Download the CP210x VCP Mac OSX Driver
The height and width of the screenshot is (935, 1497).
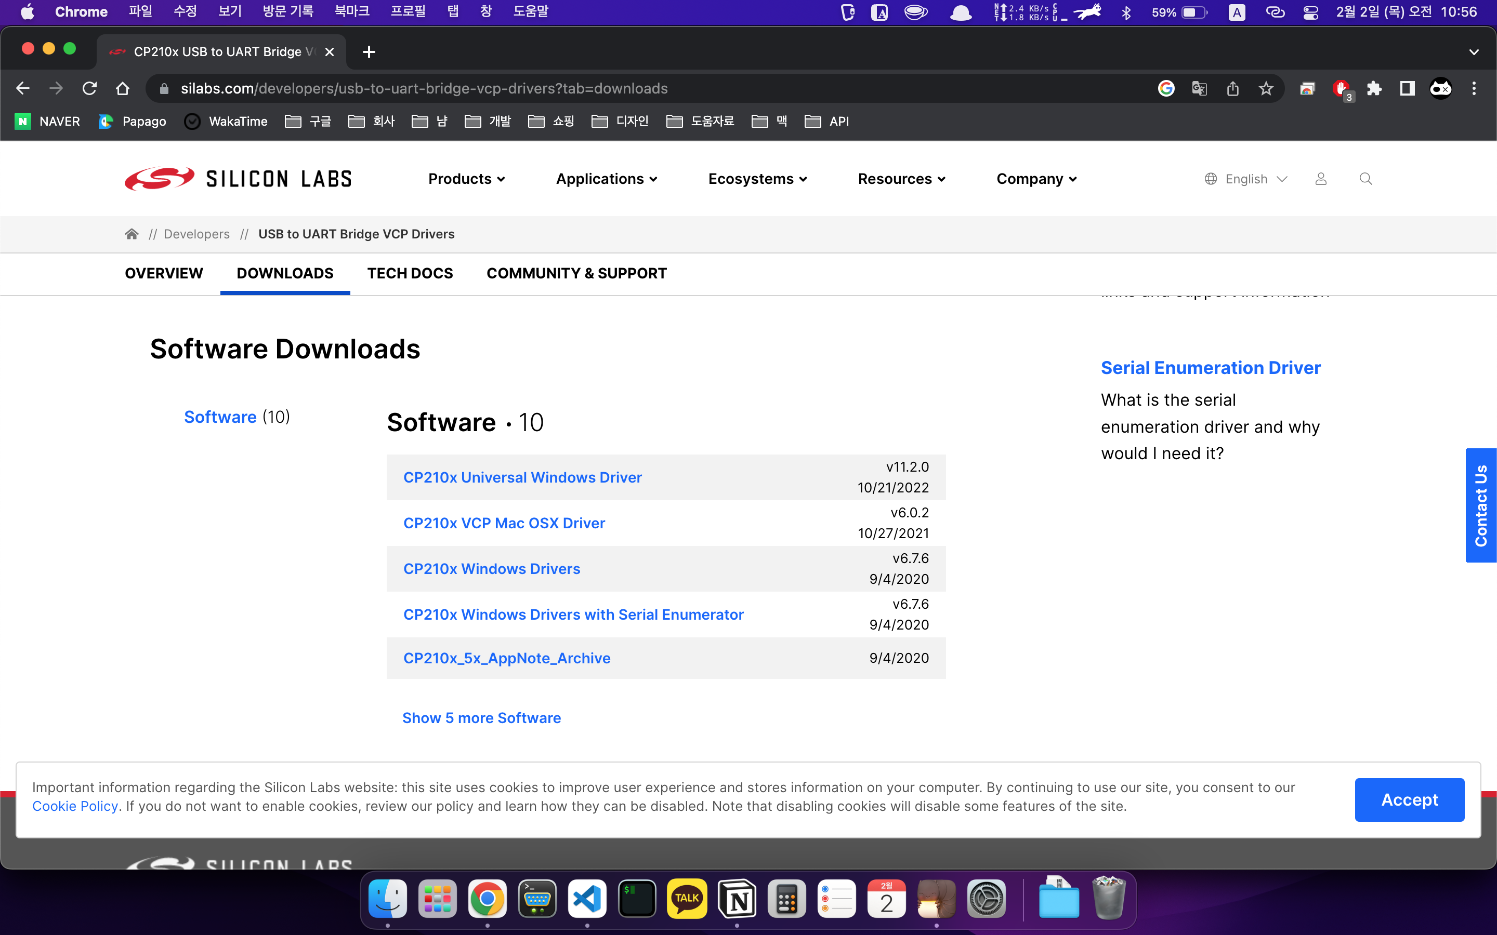[x=504, y=523]
